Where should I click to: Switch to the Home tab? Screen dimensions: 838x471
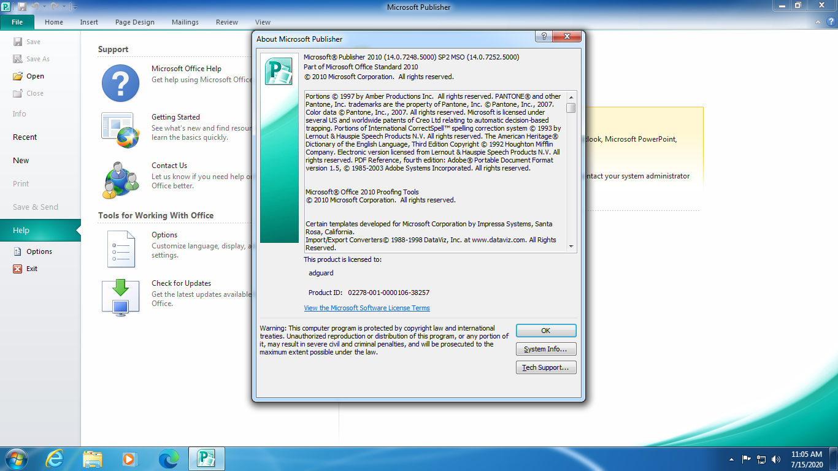click(54, 22)
